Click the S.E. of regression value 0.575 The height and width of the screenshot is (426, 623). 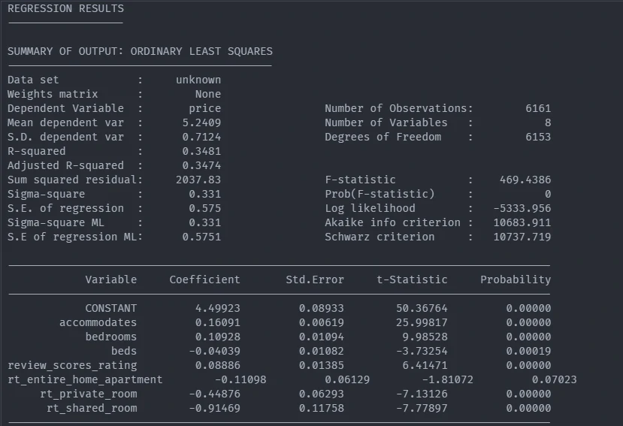(204, 209)
